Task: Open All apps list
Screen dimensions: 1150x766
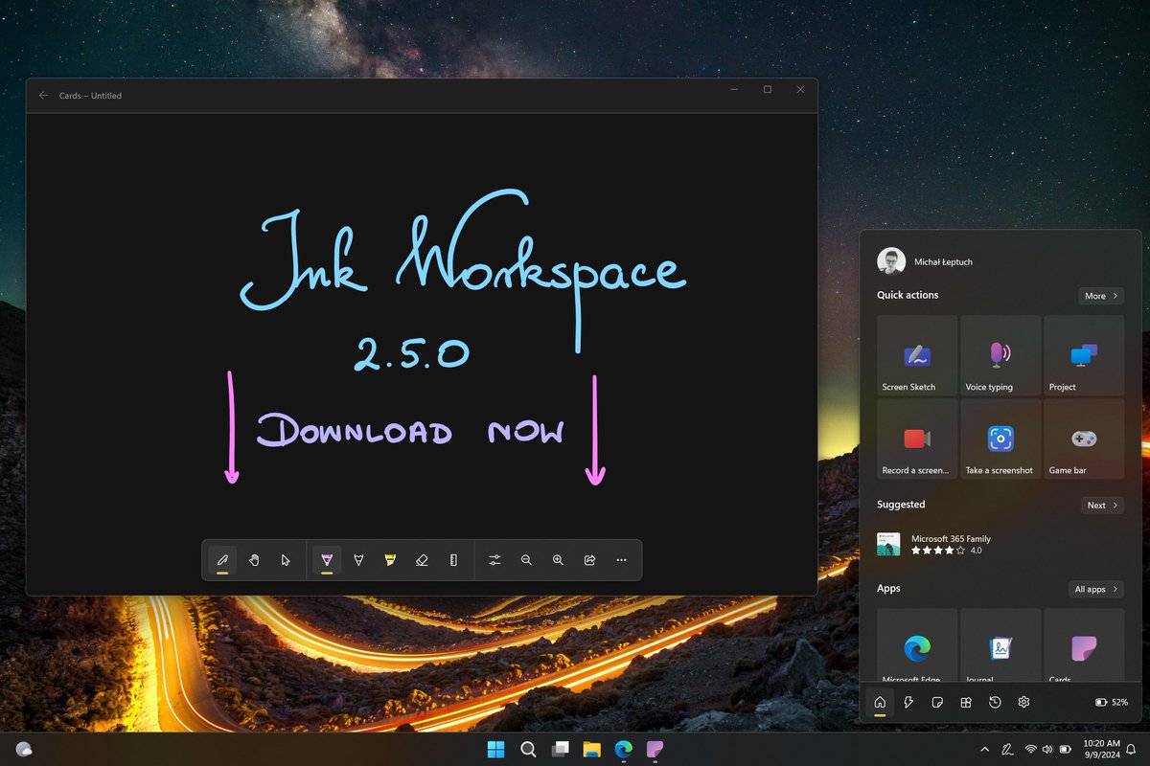Action: 1096,590
